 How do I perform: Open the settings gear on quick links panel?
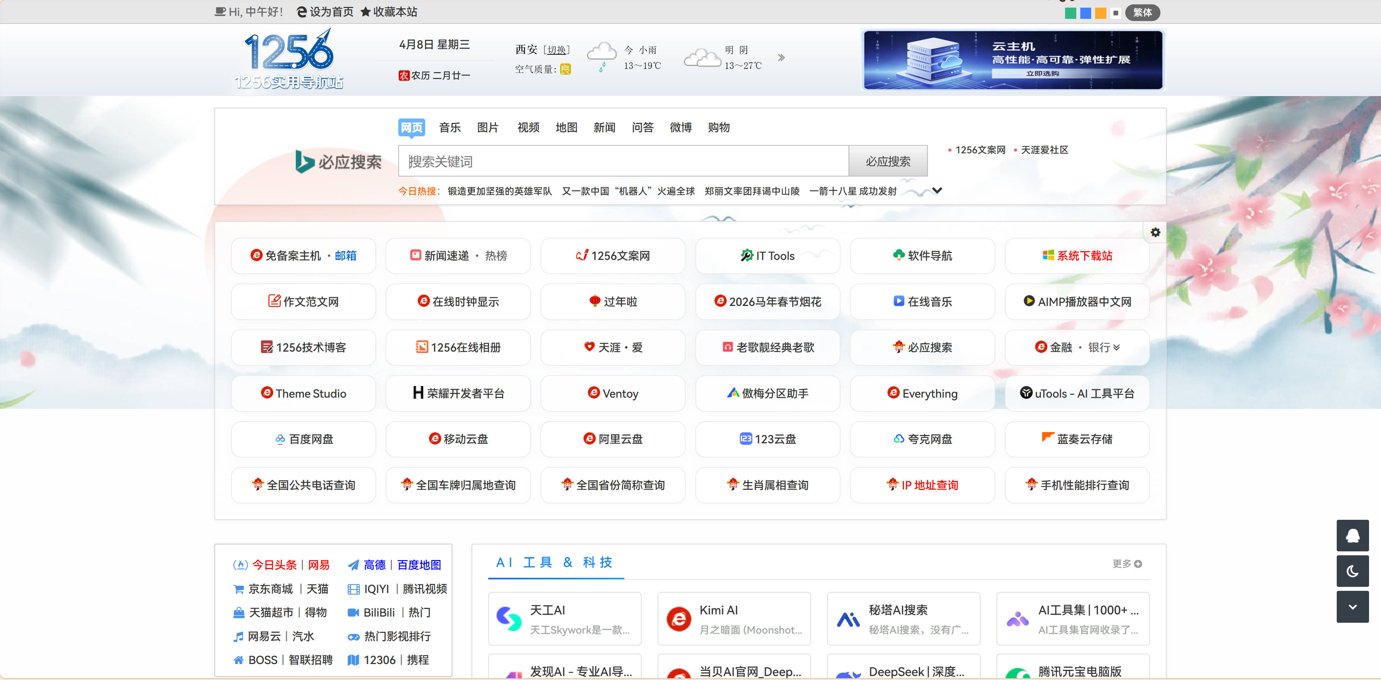point(1155,233)
